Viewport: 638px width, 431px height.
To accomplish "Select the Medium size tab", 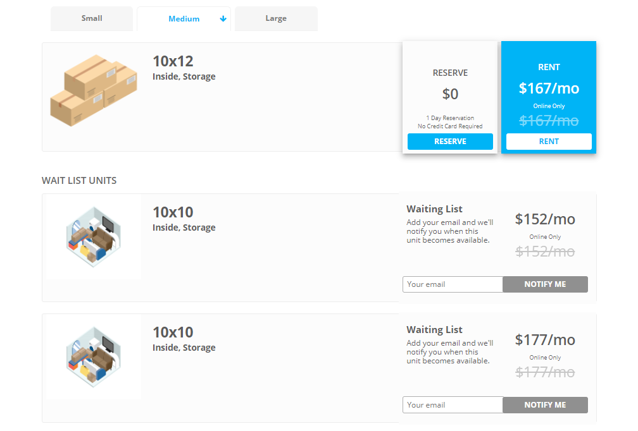I will 184,19.
